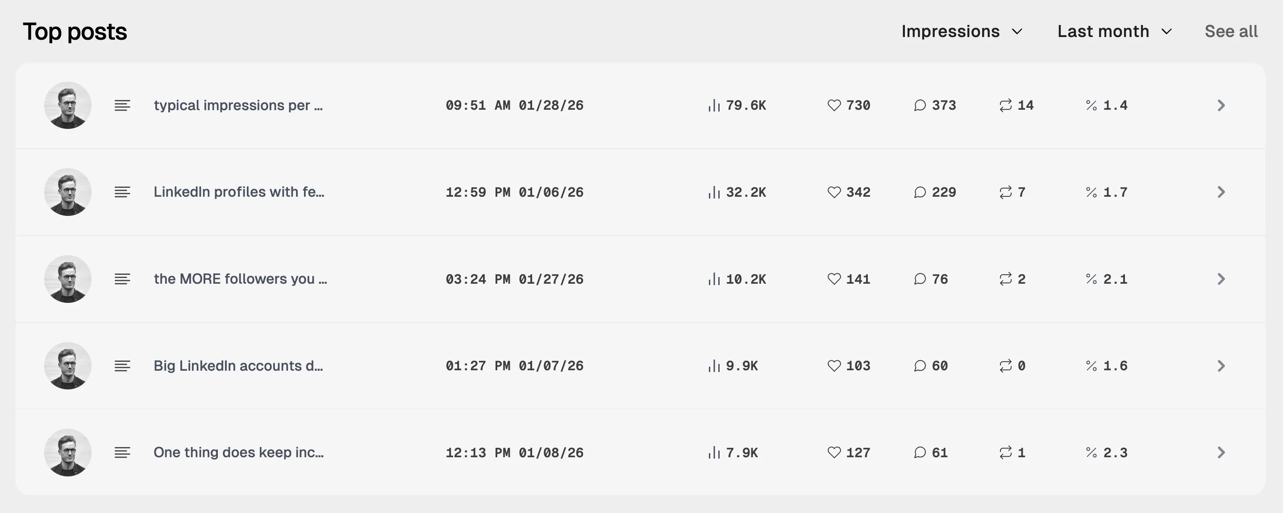Click the impressions bar chart icon for the 79.6K post

tap(715, 105)
